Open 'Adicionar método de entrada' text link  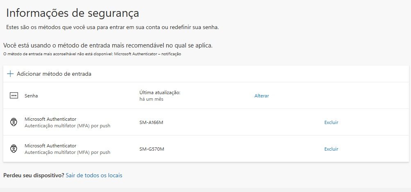[54, 74]
